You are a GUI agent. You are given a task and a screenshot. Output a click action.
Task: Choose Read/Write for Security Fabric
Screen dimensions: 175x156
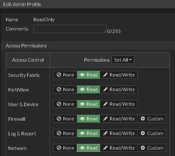click(119, 75)
